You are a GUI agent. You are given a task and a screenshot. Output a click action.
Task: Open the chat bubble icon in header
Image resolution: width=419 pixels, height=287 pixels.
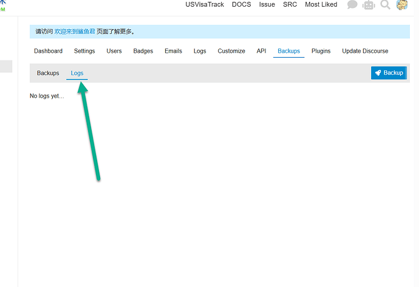click(352, 4)
